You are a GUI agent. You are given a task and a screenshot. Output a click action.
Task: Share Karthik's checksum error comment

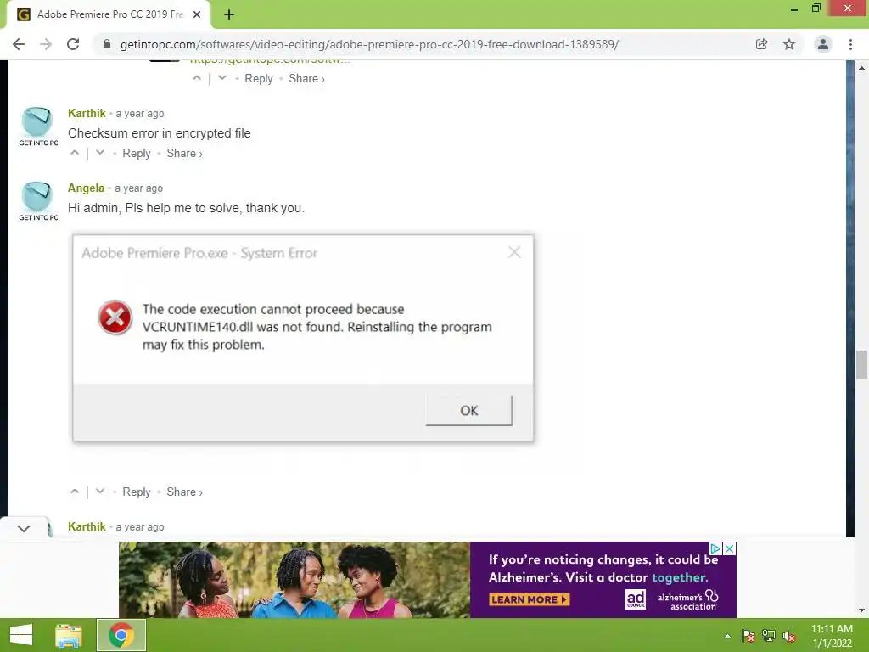click(184, 153)
